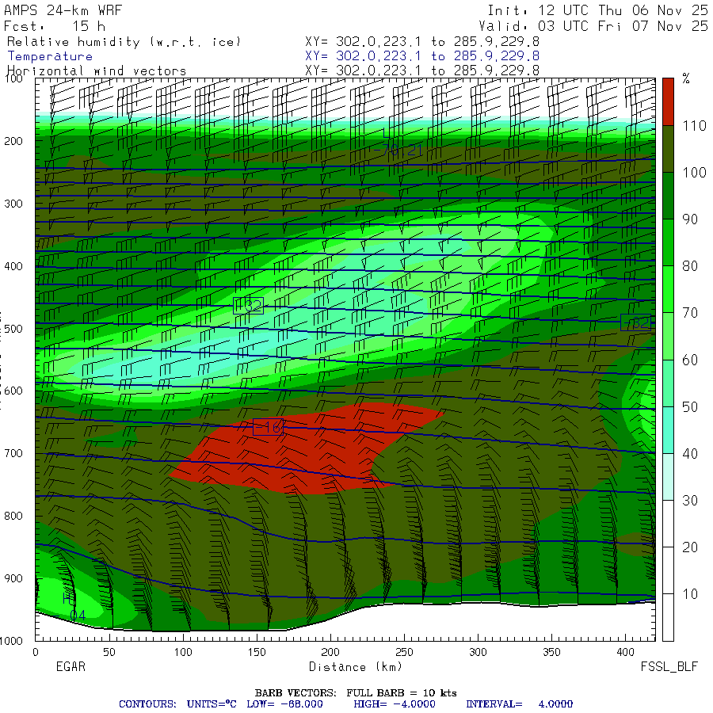The width and height of the screenshot is (713, 713).
Task: Click the '10' colorbar tick label
Action: click(690, 594)
